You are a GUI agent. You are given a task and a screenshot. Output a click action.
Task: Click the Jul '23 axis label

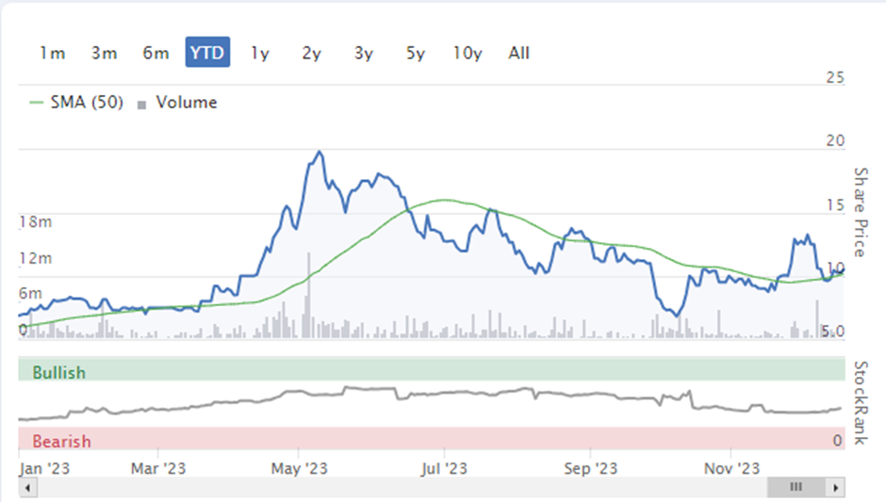444,468
